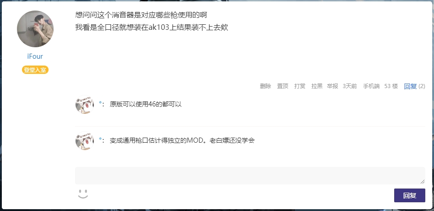Submit with the purple 回复 button

(x=410, y=195)
